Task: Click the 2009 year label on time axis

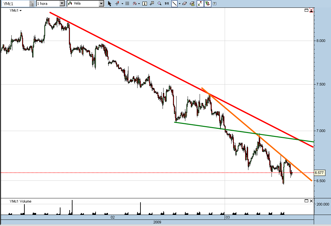Action: pos(157,222)
